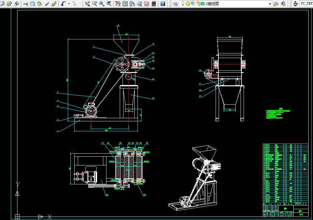Open the redo history dropdown arrow
The width and height of the screenshot is (313, 220).
coord(80,4)
